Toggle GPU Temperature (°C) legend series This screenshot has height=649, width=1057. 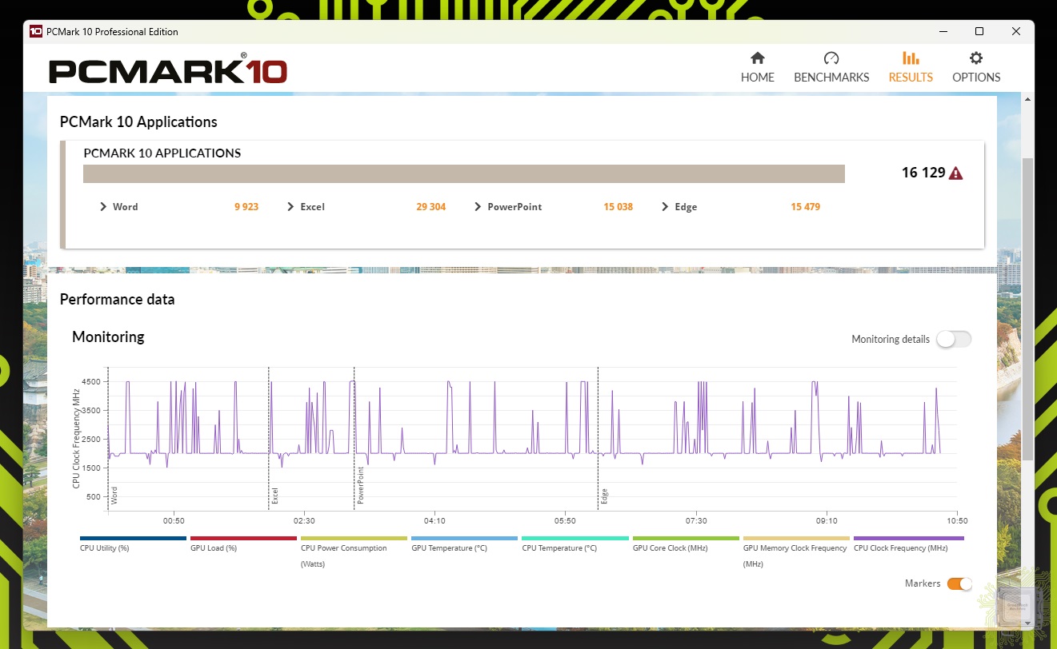464,544
